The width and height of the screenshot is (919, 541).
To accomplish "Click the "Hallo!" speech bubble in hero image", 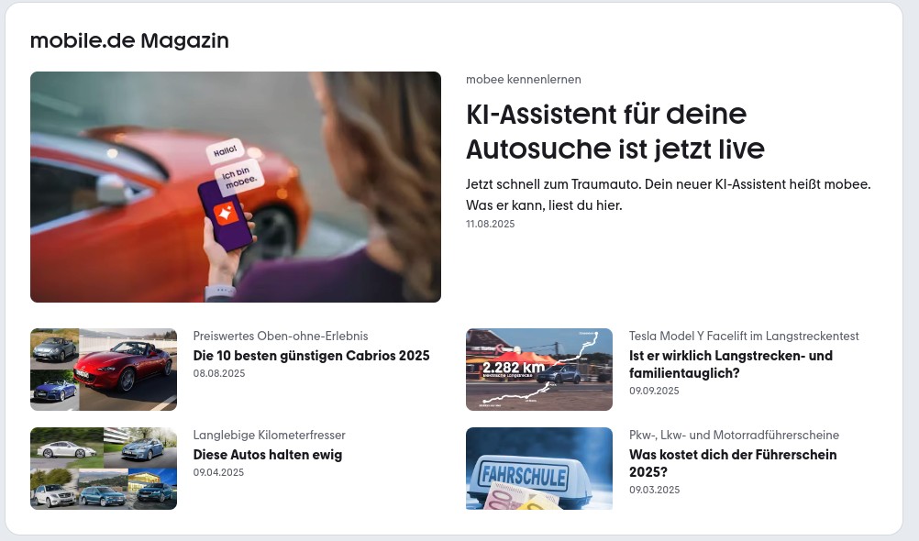I will 225,151.
